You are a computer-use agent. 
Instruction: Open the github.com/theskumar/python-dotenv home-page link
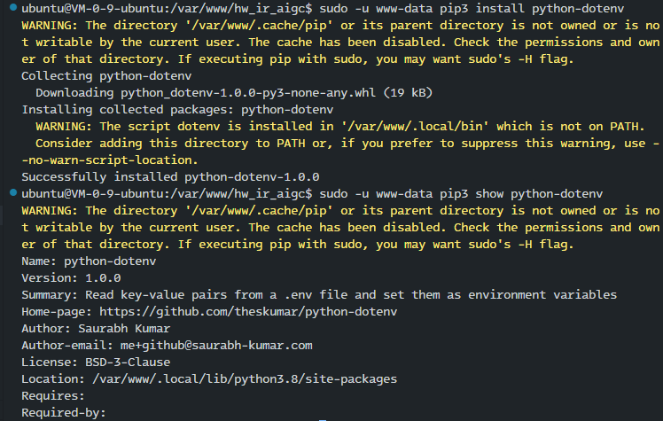pos(248,312)
